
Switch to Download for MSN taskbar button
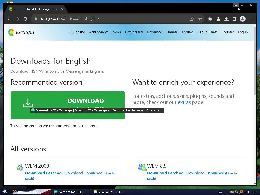point(71,192)
